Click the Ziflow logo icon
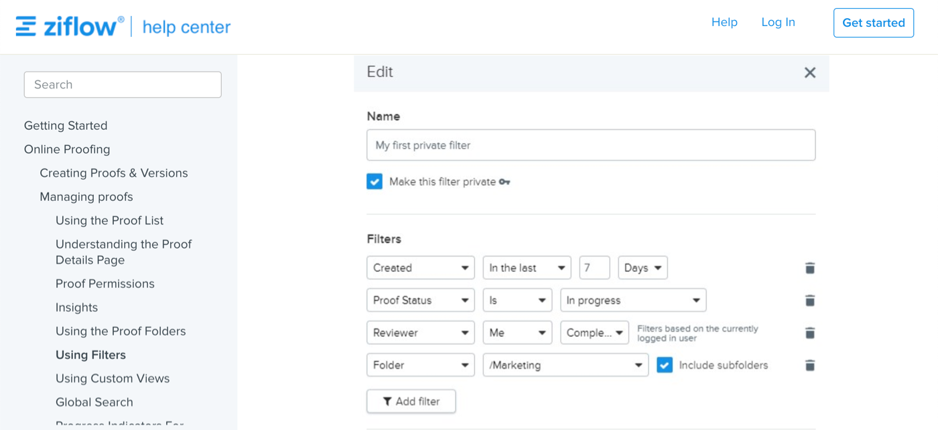Viewport: 938px width, 430px height. click(26, 26)
